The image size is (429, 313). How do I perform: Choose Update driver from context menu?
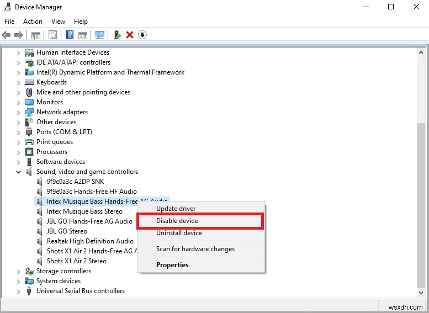tap(201, 209)
